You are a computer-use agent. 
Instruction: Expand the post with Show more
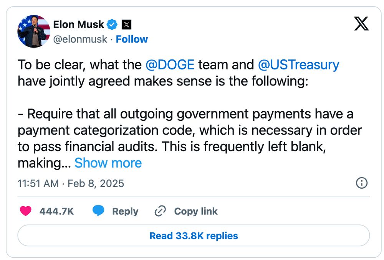coord(108,163)
